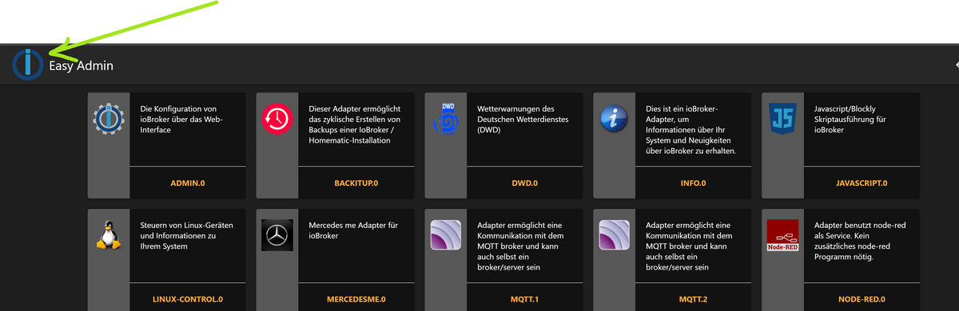The image size is (959, 311).
Task: Select the 'Mercedes me Adapter für ioBroker' text
Action: coord(353,230)
